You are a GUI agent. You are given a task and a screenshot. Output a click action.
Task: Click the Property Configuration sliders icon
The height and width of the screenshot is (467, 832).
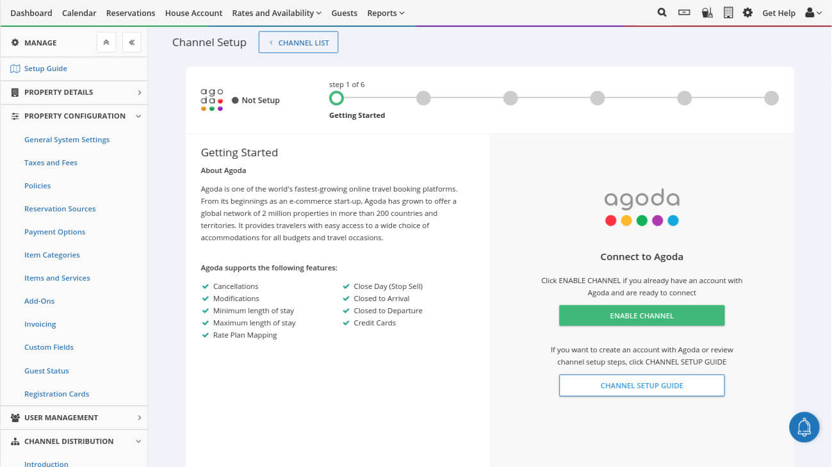[x=15, y=116]
